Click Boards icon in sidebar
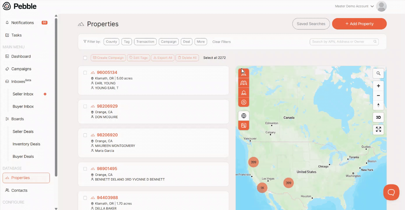Viewport: 405px width, 210px height. coord(7,119)
